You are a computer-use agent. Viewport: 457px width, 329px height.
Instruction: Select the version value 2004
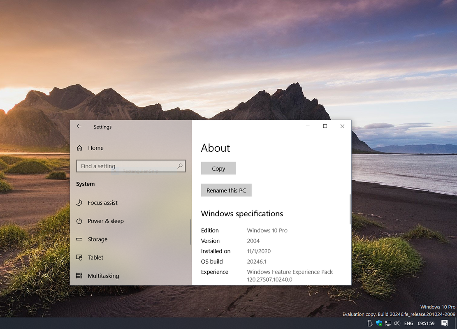pyautogui.click(x=253, y=241)
